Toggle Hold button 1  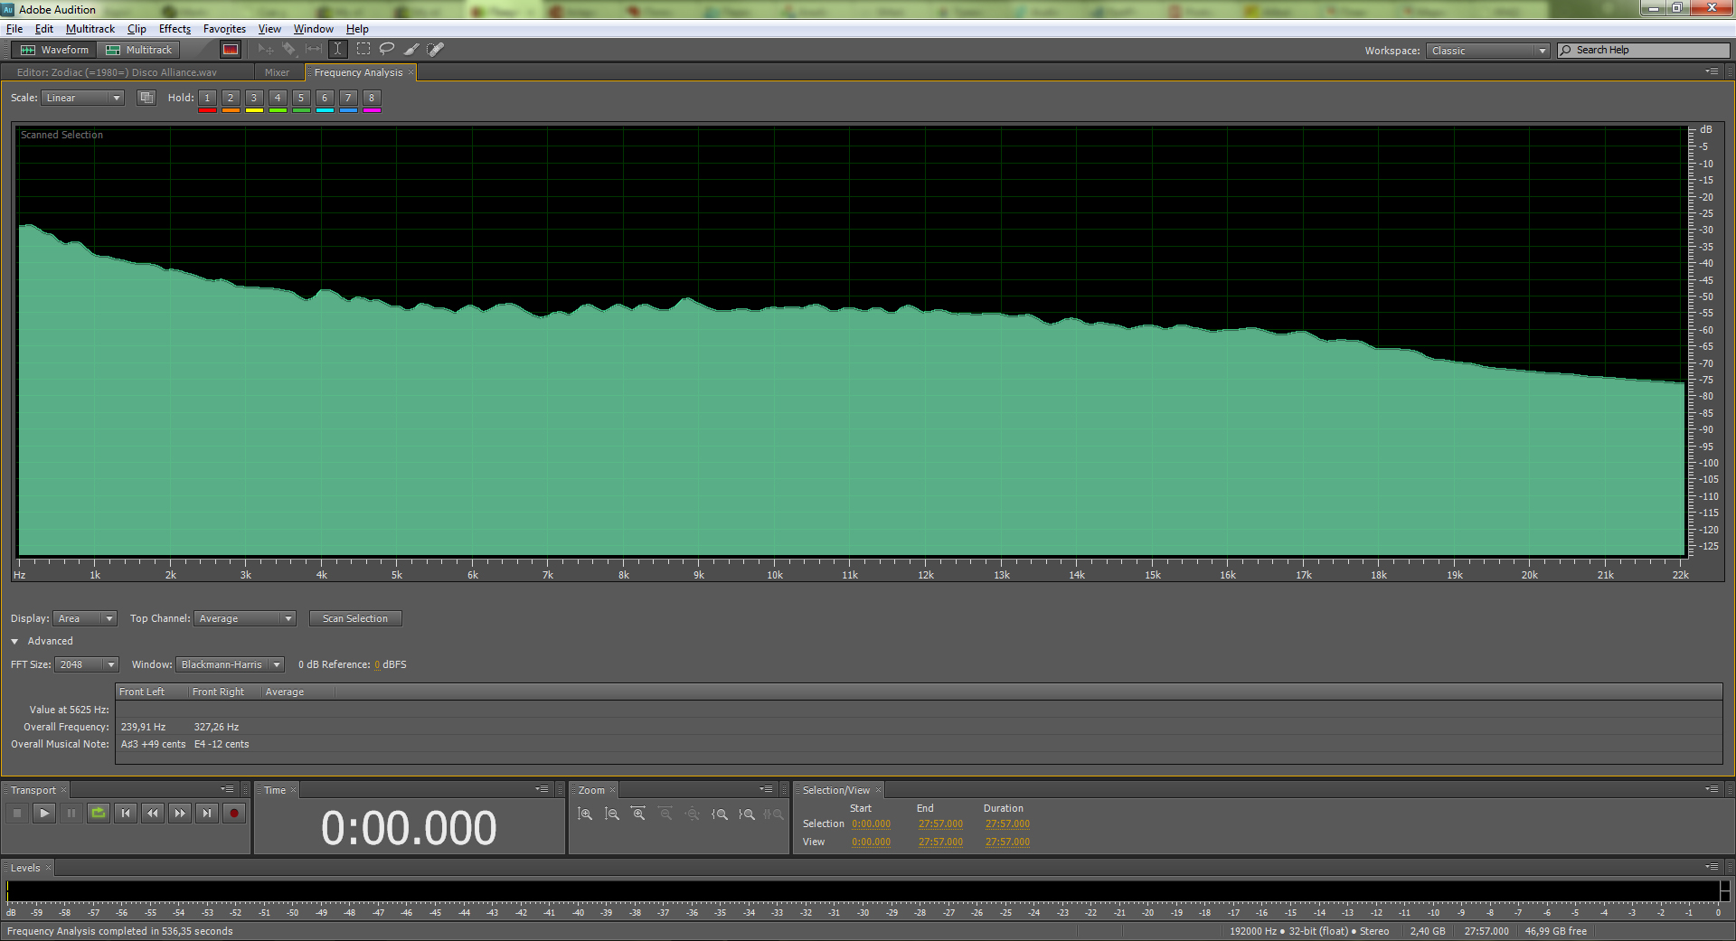[207, 98]
